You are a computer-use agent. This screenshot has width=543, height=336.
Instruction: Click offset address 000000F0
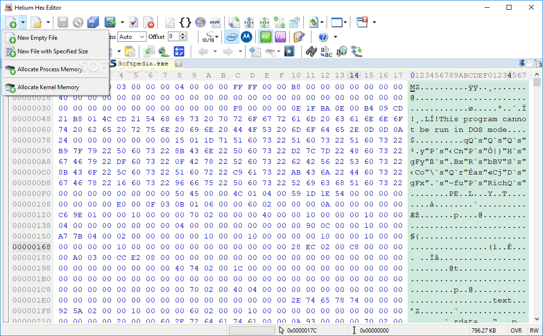(32, 194)
